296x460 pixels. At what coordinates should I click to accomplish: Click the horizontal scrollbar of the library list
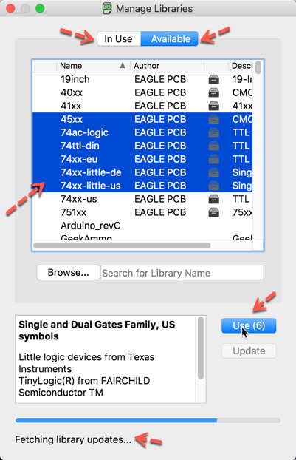[122, 246]
